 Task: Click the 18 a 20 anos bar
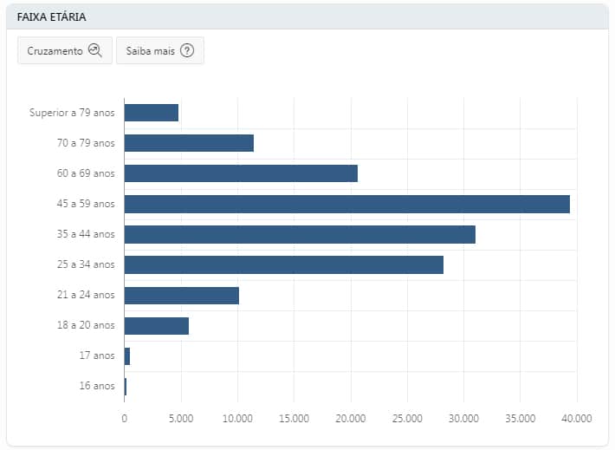(157, 325)
